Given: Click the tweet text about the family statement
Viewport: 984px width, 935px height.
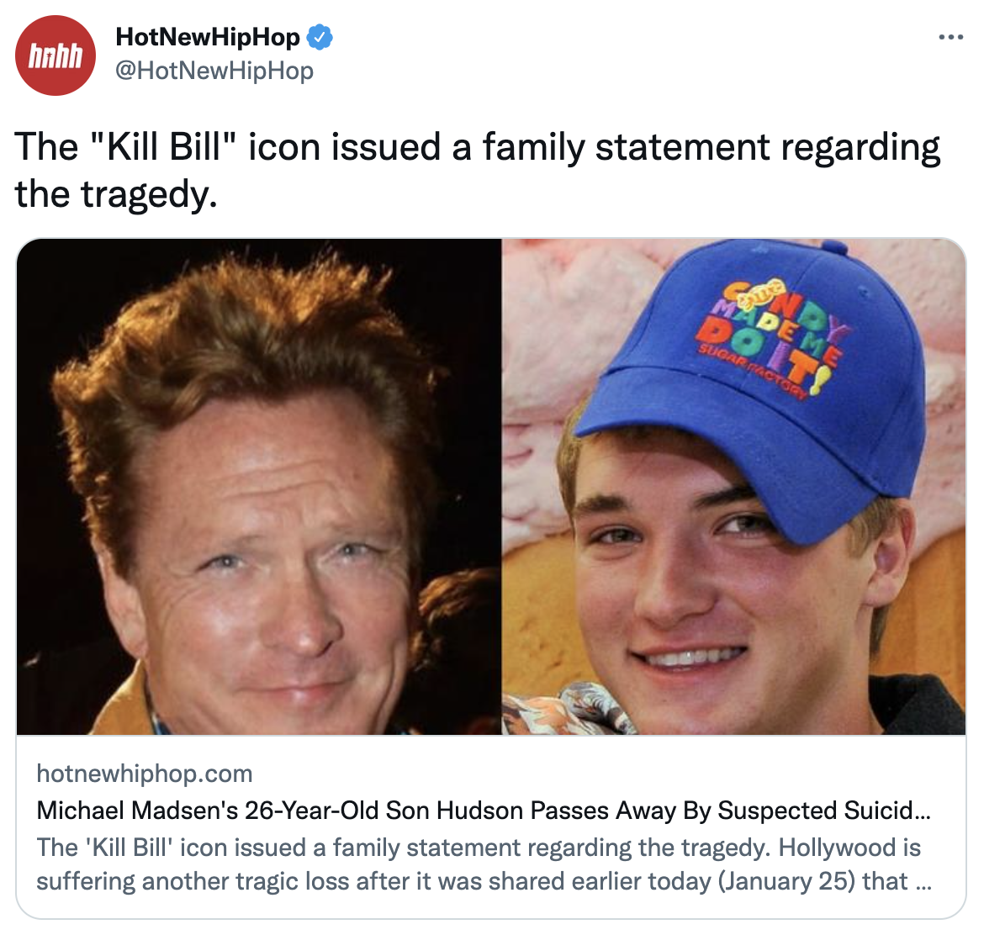Looking at the screenshot, I should [x=478, y=170].
